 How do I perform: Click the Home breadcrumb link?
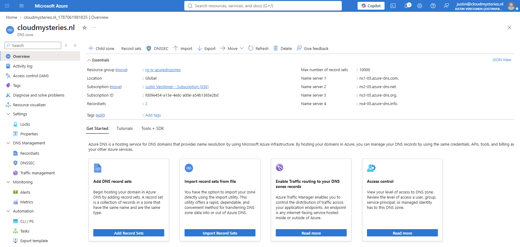coord(12,18)
